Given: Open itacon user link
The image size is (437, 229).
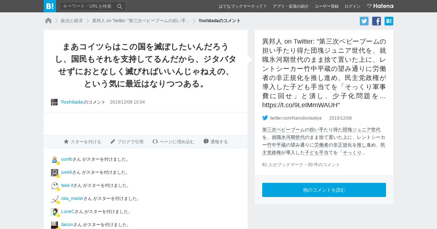Looking at the screenshot, I should [x=67, y=225].
